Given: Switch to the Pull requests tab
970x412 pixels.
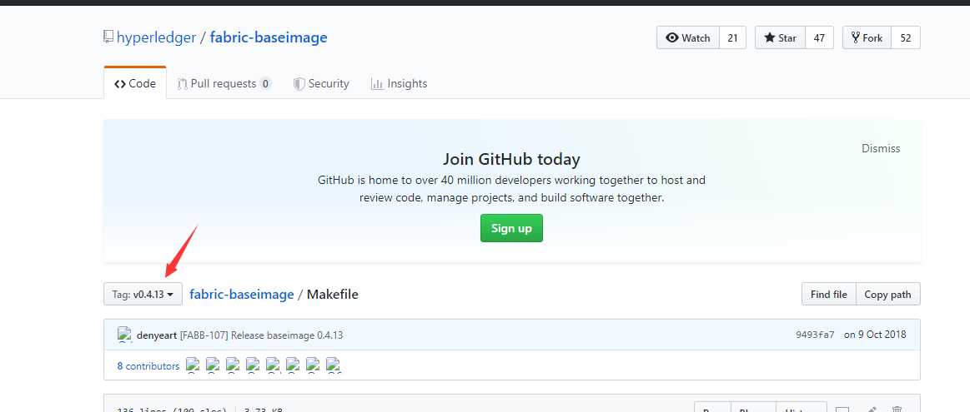Looking at the screenshot, I should (224, 83).
